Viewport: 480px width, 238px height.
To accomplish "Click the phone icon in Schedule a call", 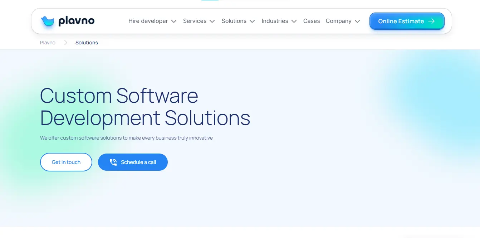I will coord(113,162).
